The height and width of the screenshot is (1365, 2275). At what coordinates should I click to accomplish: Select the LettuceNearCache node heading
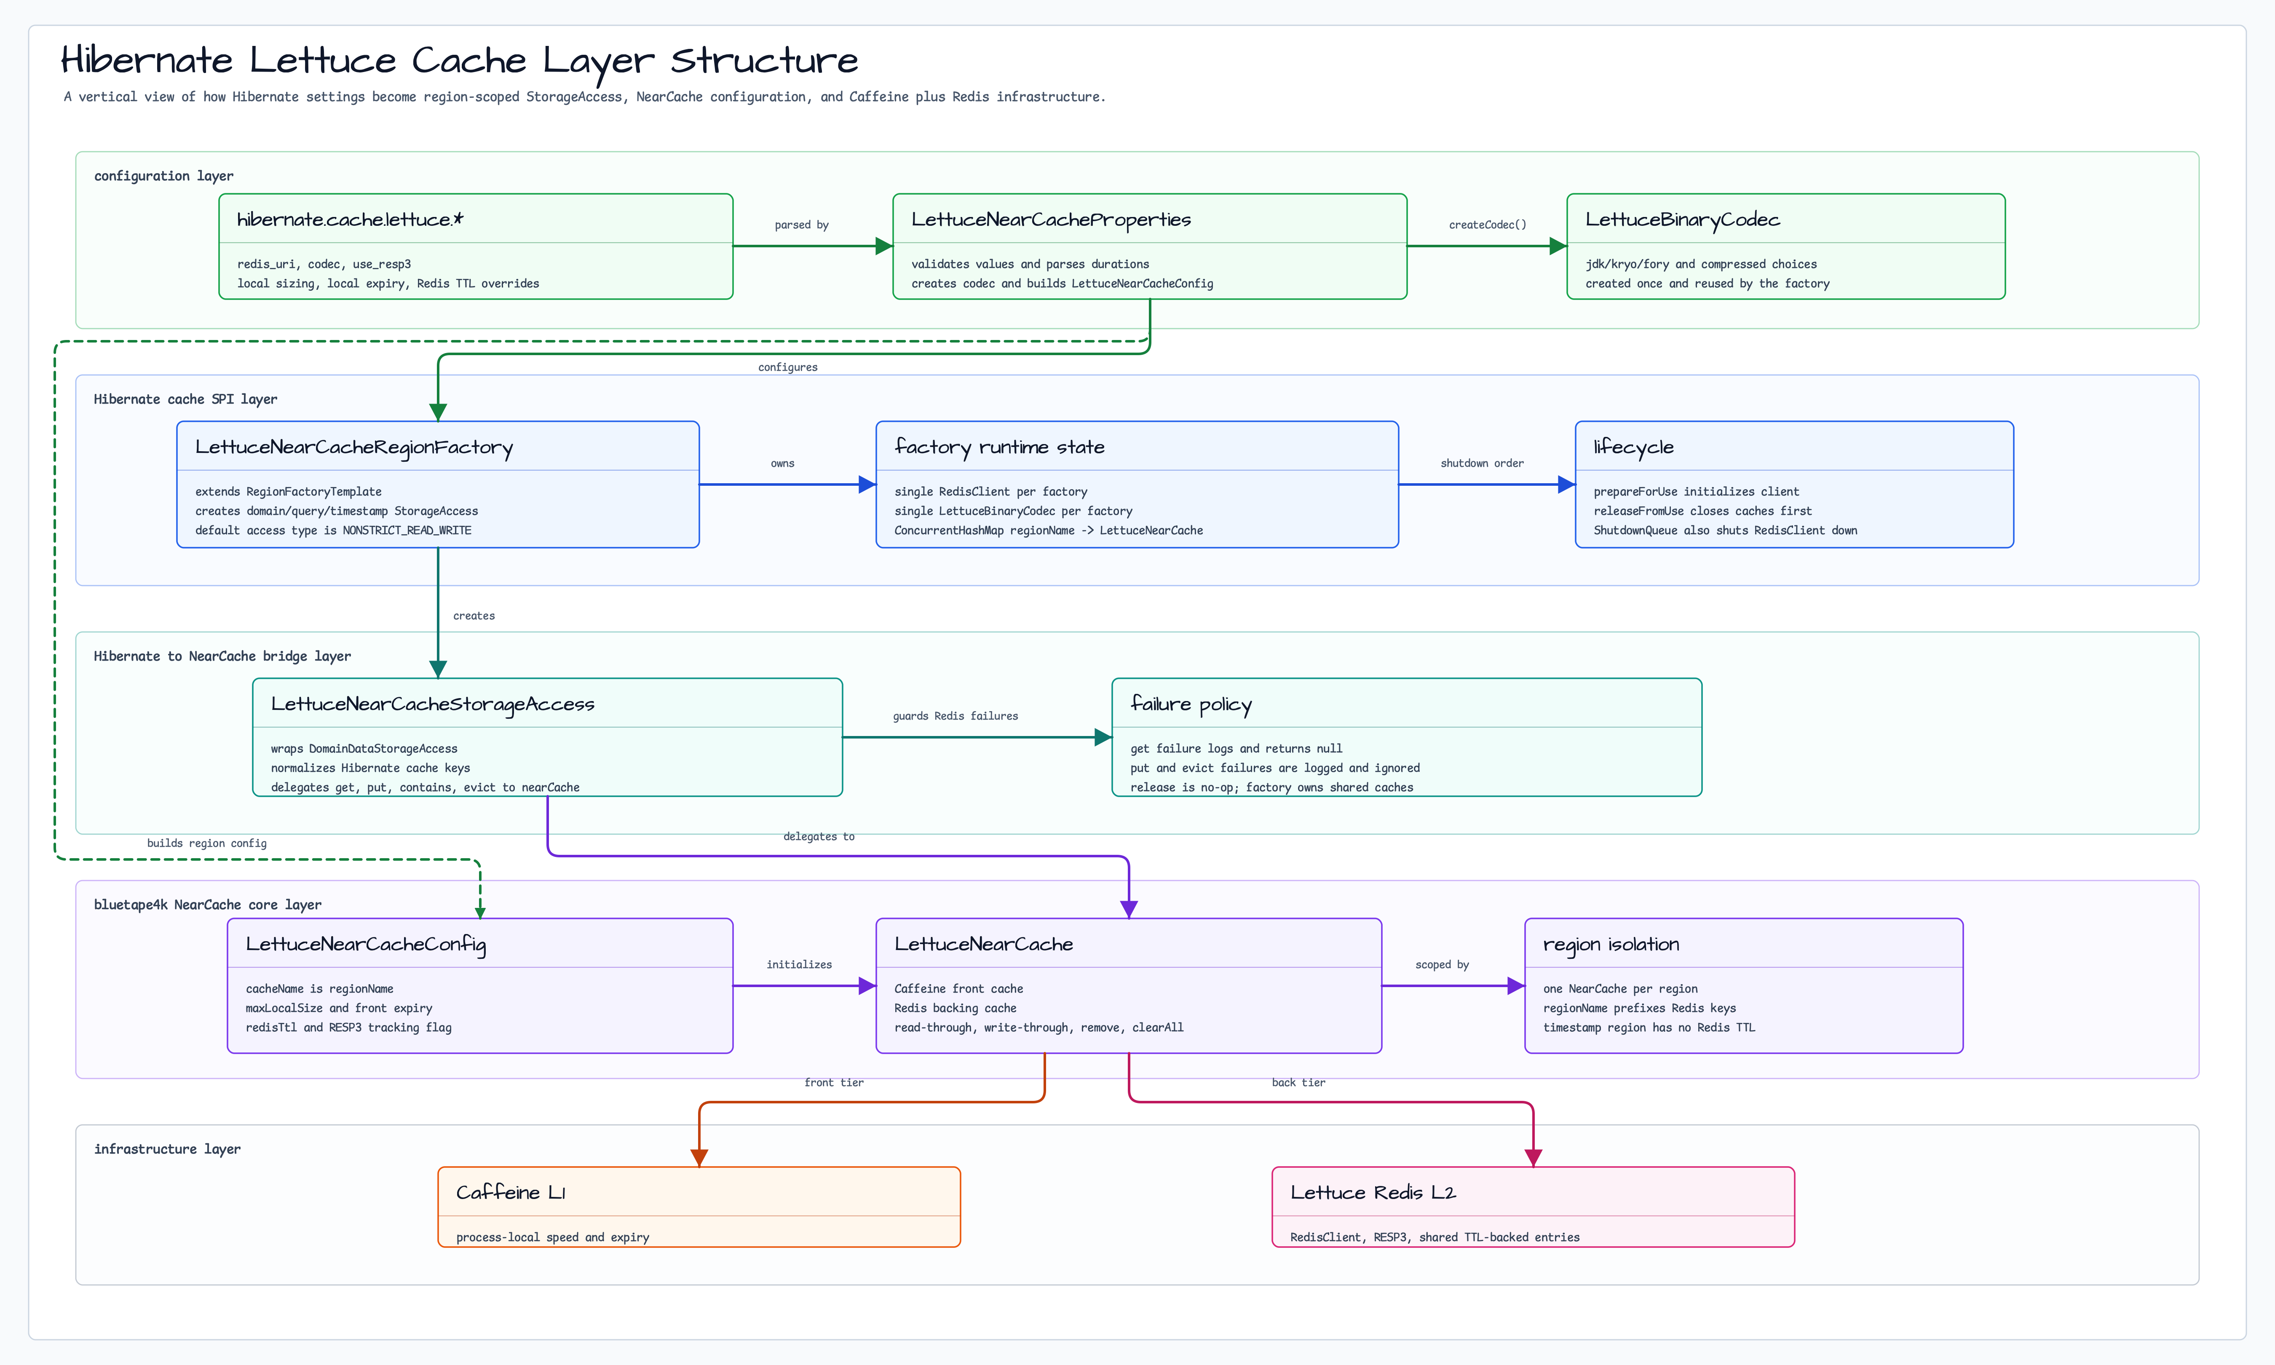pos(984,945)
